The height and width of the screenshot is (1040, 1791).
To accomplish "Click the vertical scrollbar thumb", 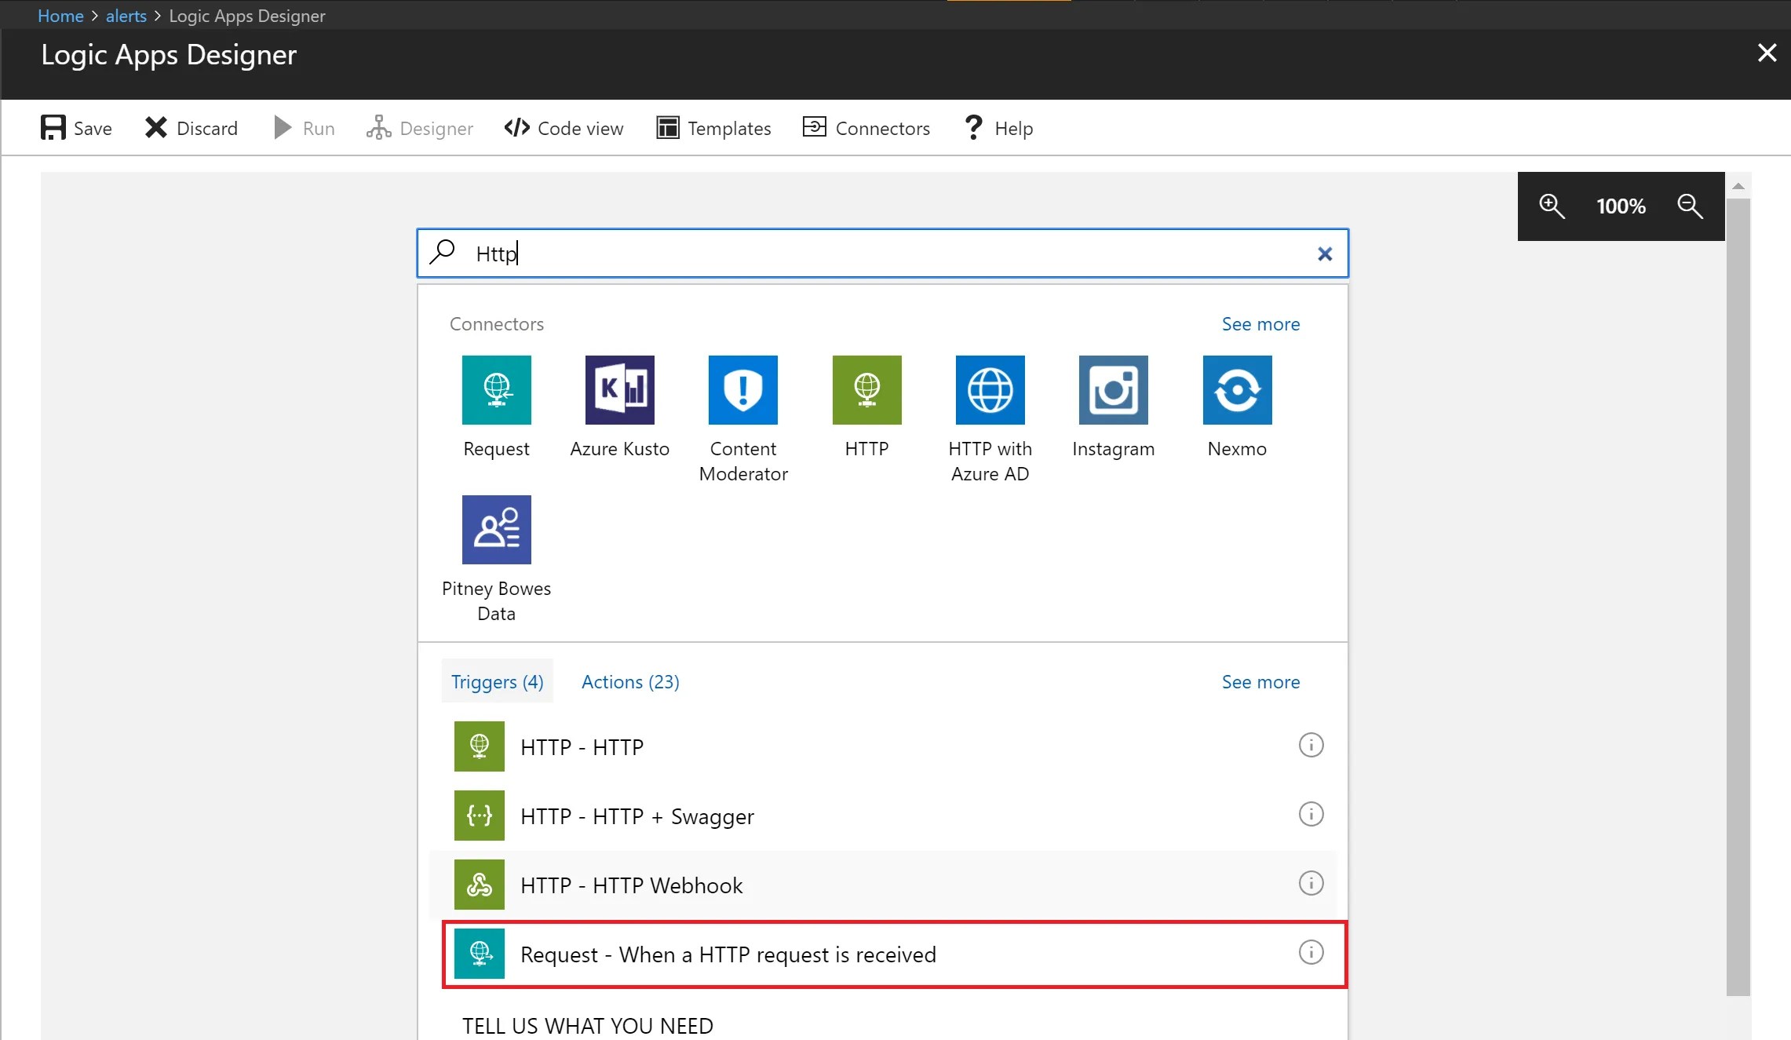I will [1738, 597].
